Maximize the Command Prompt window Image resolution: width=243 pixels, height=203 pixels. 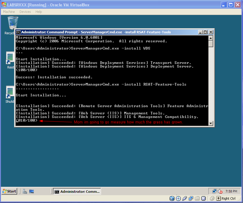(205, 32)
